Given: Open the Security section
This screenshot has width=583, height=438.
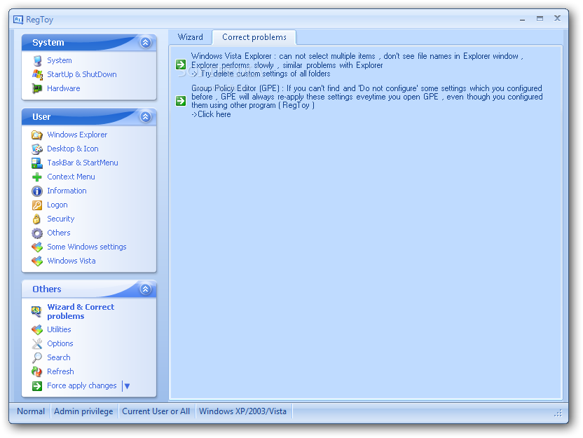Looking at the screenshot, I should (60, 219).
